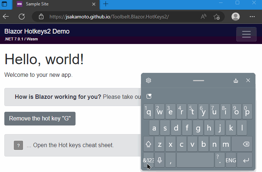
Task: Tap the r key
Action: click(x=182, y=111)
